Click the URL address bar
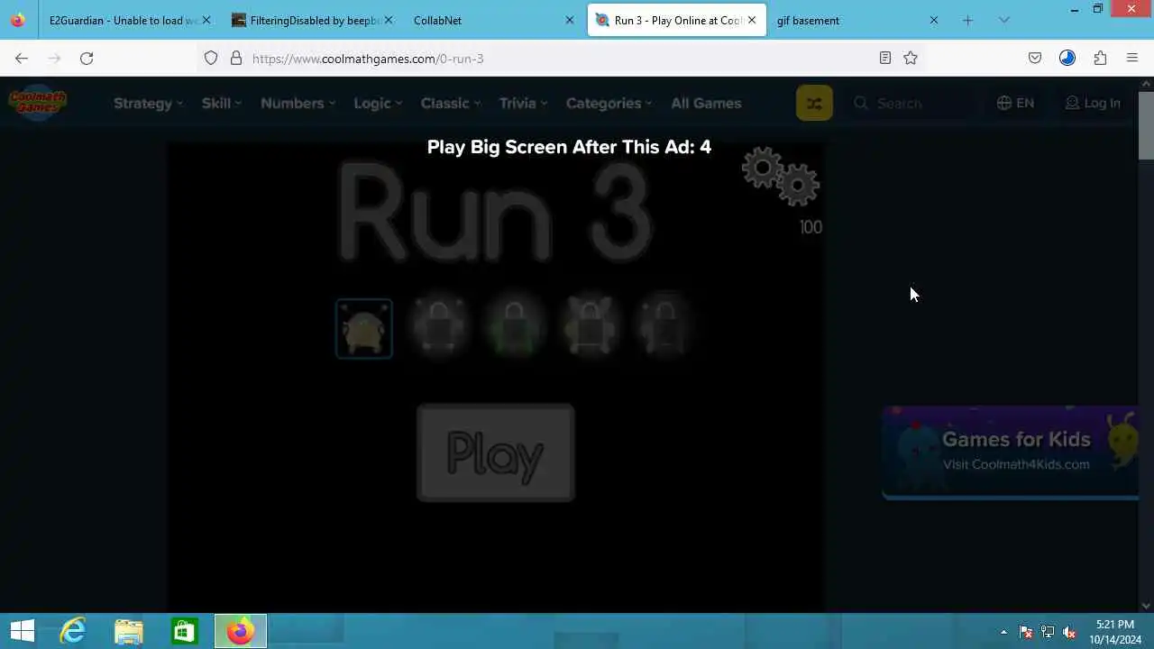The height and width of the screenshot is (649, 1154). (x=559, y=58)
